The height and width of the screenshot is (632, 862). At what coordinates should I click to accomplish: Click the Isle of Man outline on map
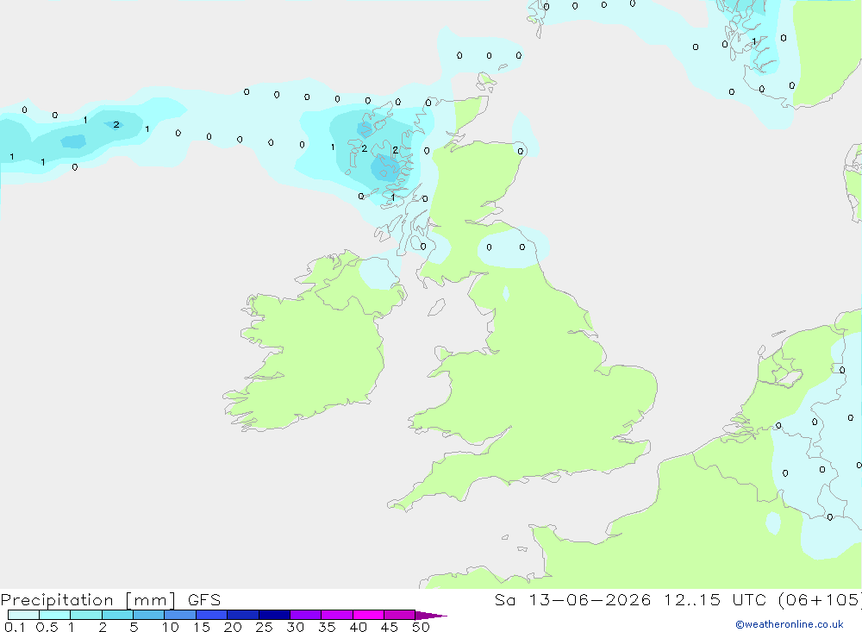pos(436,307)
